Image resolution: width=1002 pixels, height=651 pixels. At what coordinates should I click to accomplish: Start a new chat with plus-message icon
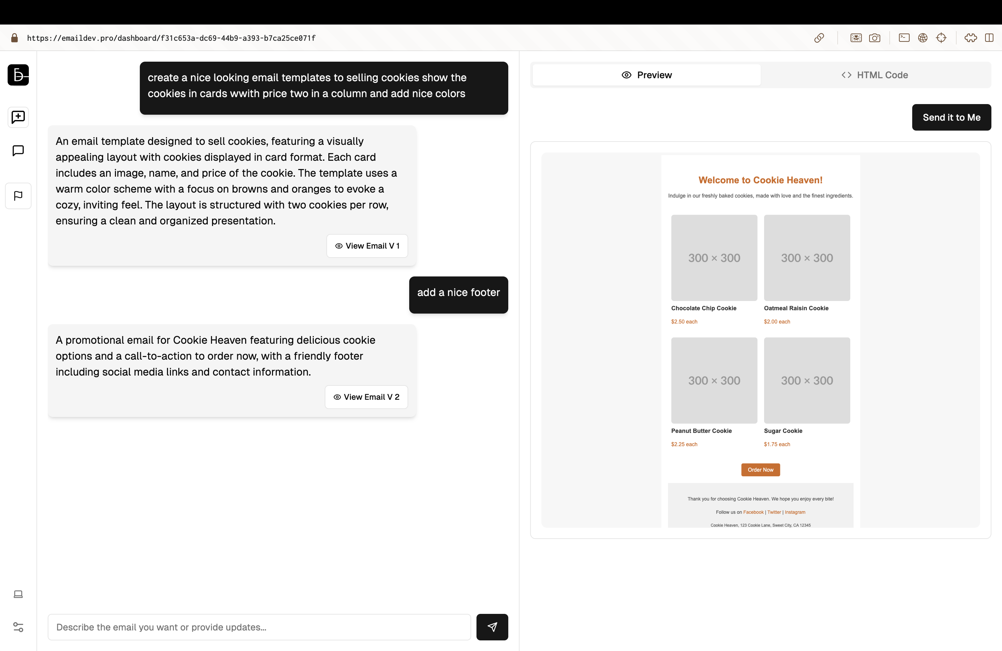coord(18,117)
